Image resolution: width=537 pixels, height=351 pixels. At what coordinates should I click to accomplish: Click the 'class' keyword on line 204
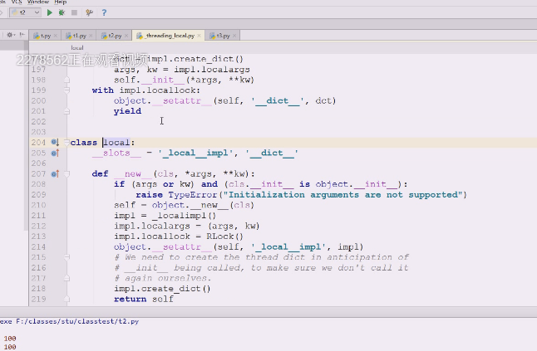(84, 142)
